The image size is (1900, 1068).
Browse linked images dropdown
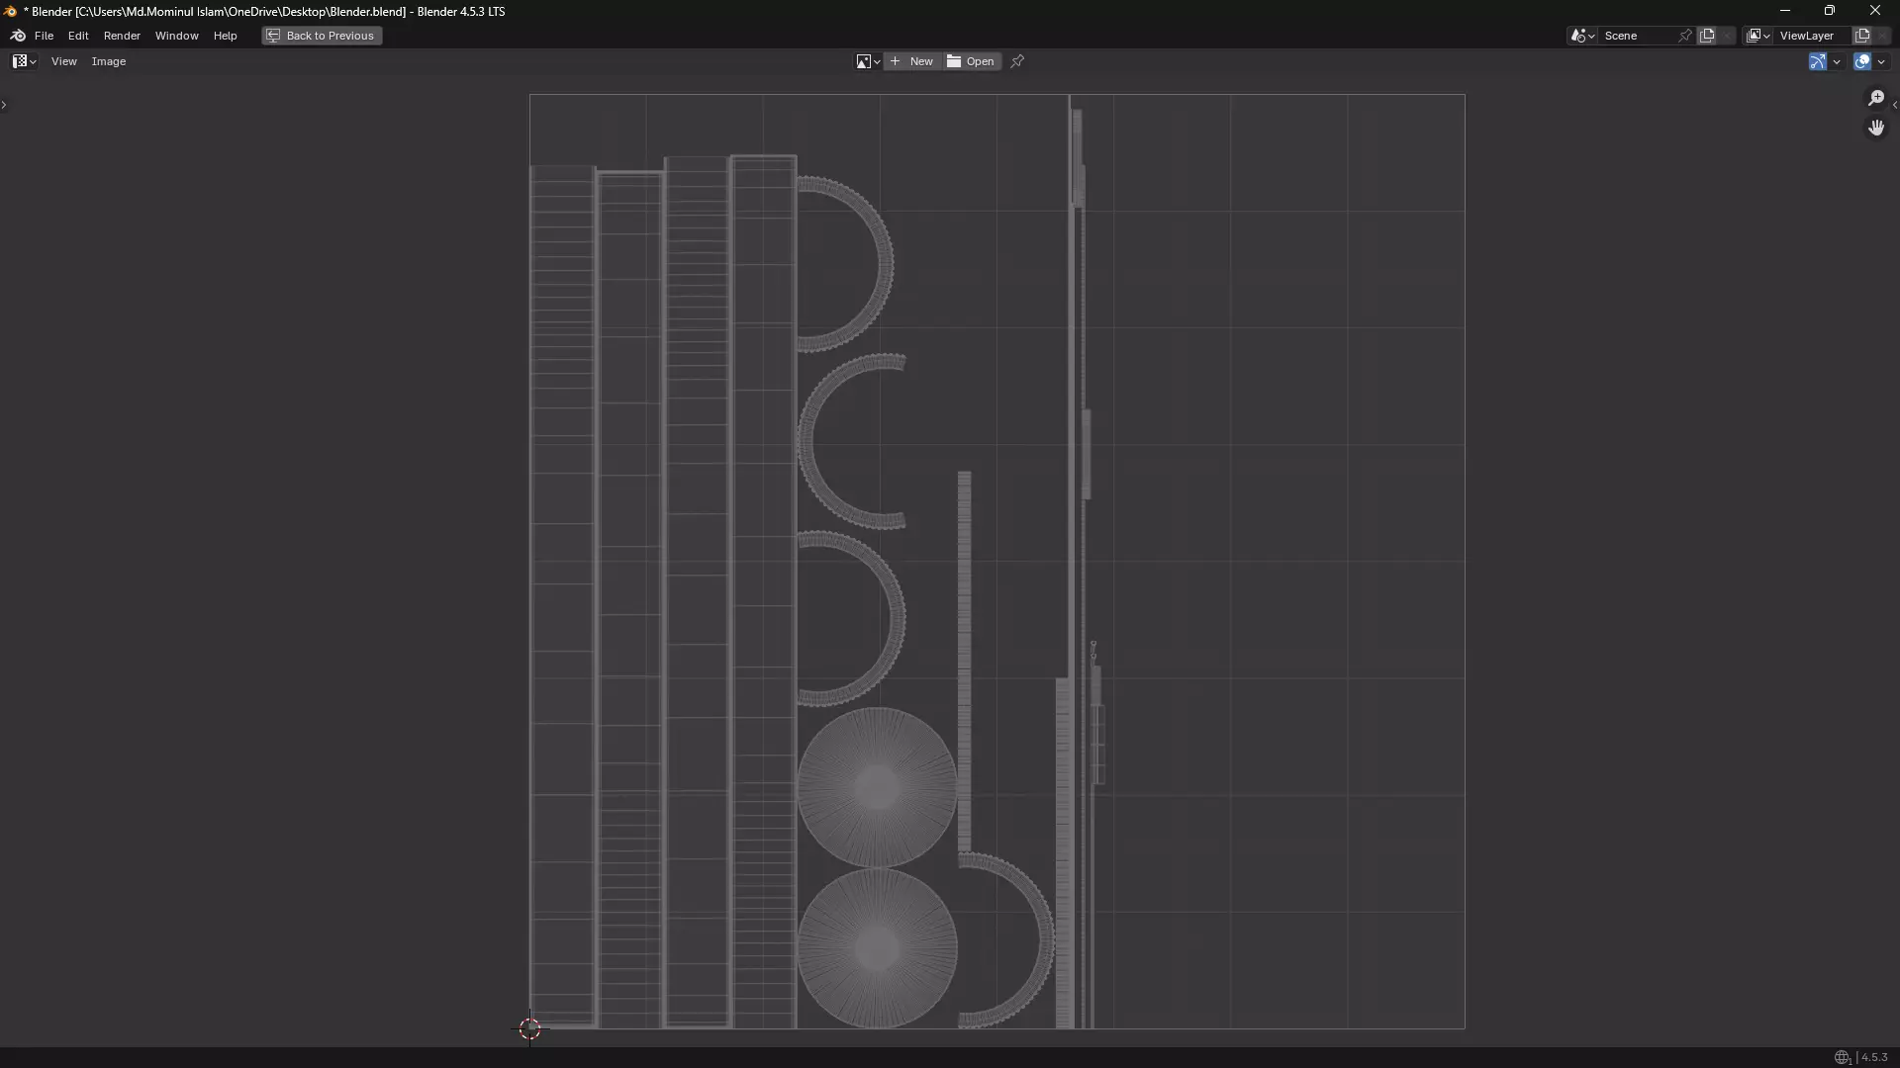[x=867, y=61]
